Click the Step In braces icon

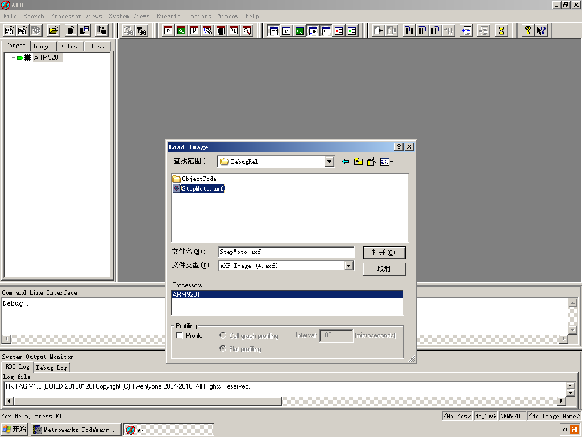(409, 31)
